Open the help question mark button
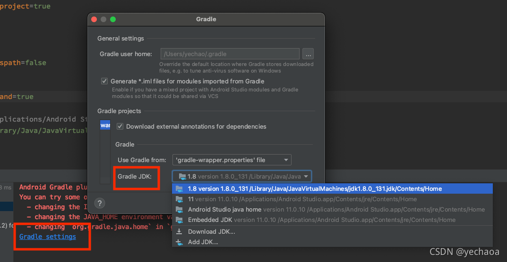Screen dimensions: 507x262 point(100,203)
